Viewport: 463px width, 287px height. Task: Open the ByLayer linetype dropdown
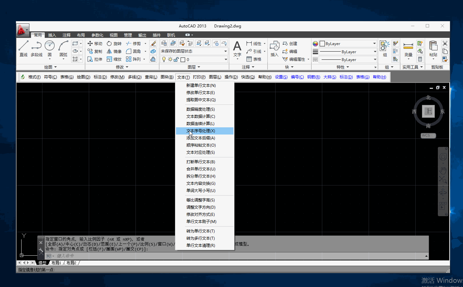(x=348, y=59)
